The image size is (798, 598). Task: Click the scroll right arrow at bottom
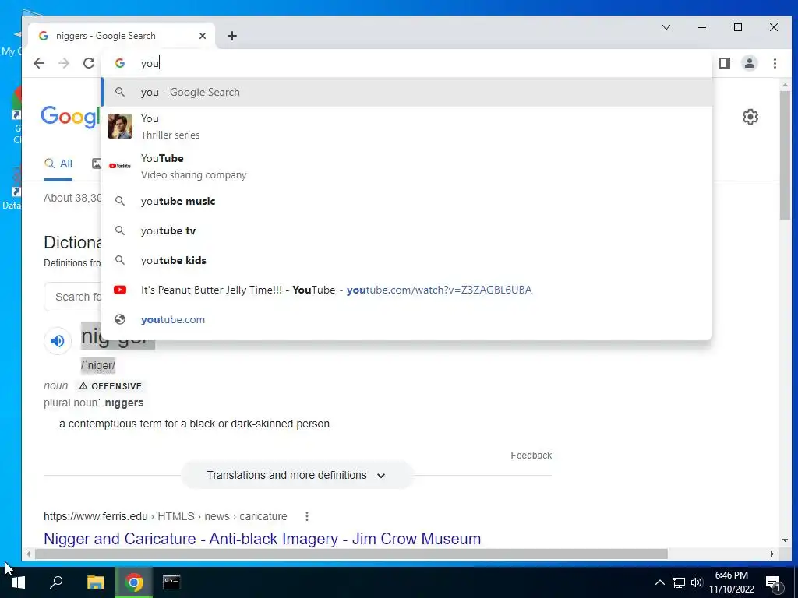772,554
